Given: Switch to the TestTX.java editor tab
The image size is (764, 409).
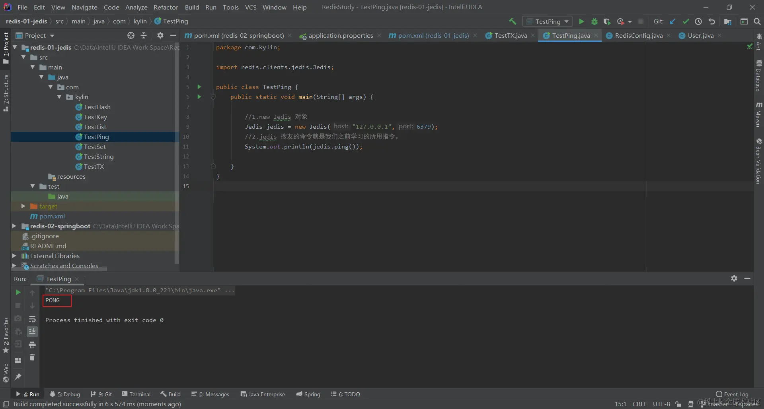Looking at the screenshot, I should (511, 35).
